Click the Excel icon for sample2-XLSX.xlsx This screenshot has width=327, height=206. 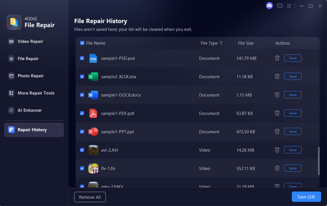pos(93,76)
